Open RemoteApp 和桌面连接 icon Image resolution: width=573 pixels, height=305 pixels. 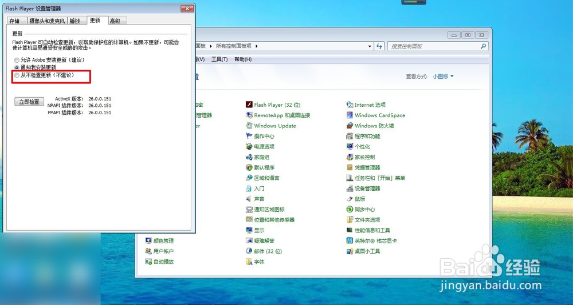click(249, 115)
